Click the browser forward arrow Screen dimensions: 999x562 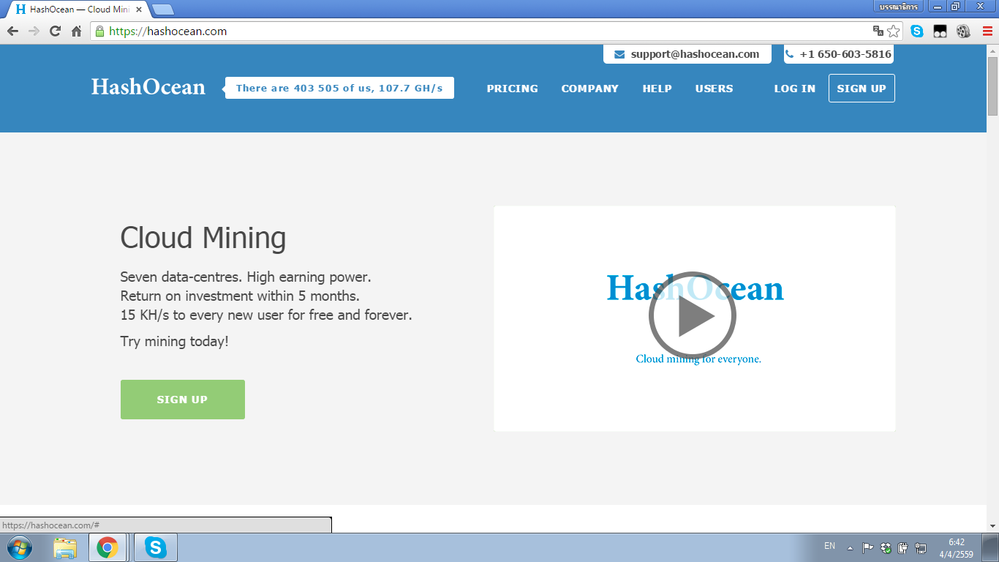coord(34,31)
